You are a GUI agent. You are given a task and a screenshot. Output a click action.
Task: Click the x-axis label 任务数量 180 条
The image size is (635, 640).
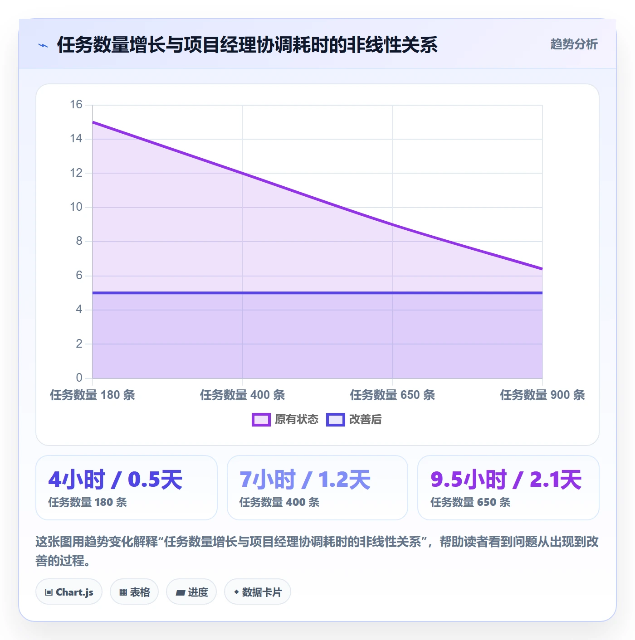[93, 395]
